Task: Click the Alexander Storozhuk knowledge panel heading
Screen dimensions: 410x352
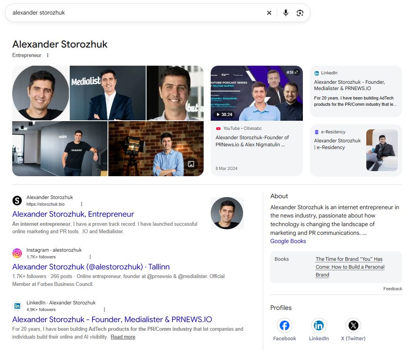Action: coord(60,44)
